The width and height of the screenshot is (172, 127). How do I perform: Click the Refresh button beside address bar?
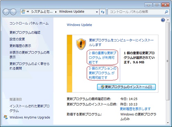[x=103, y=12]
